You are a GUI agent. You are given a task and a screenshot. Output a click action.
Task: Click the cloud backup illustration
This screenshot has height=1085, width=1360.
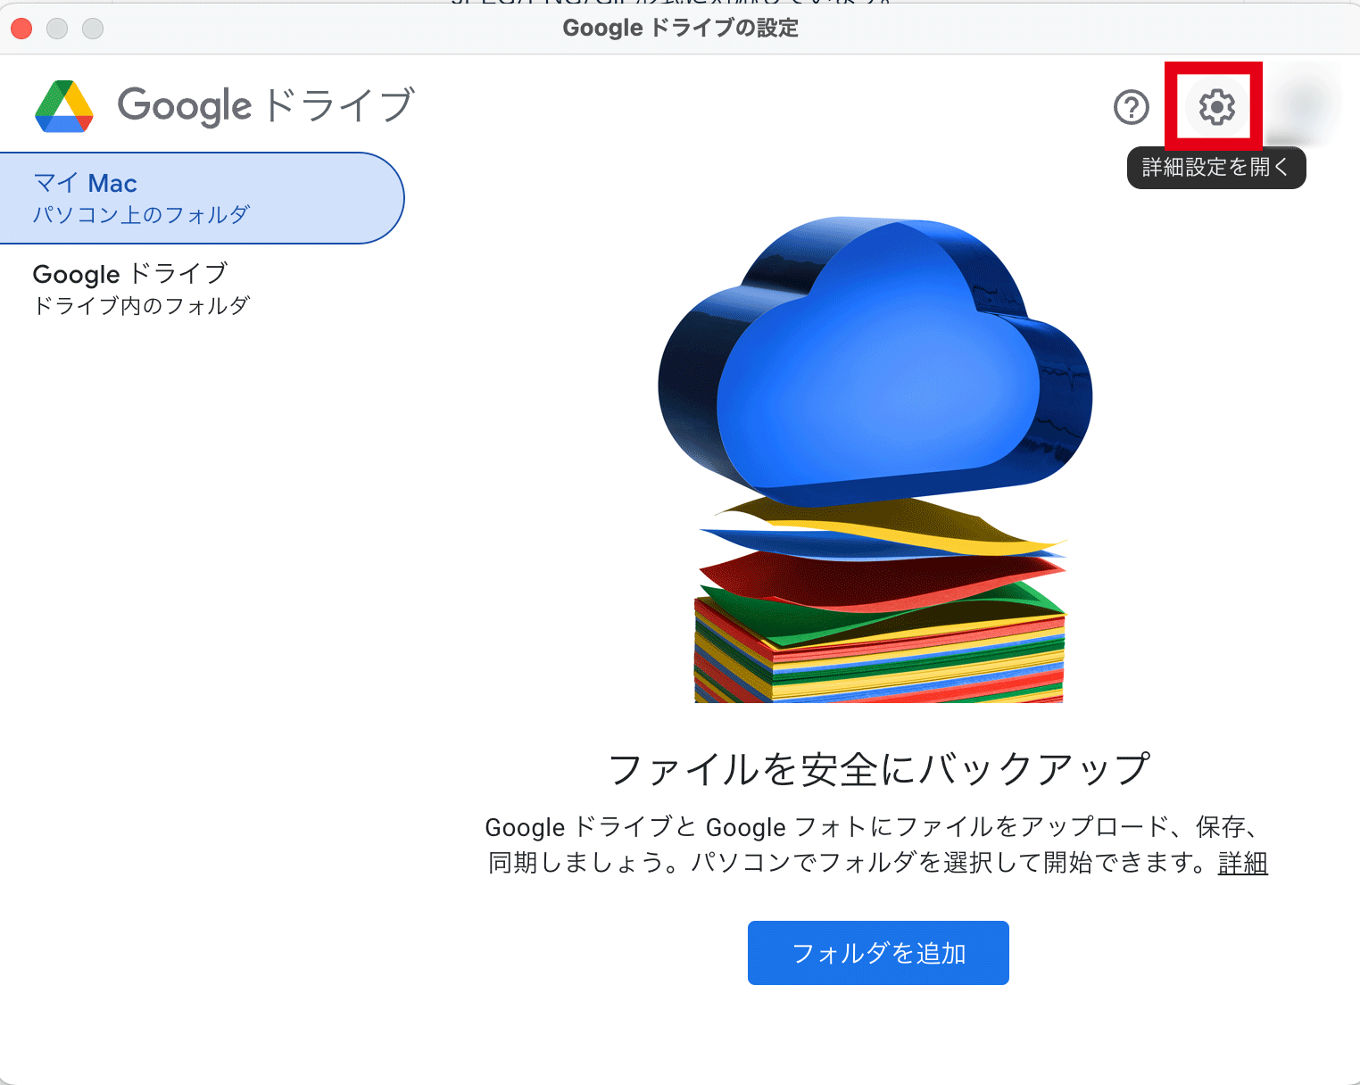(875, 459)
